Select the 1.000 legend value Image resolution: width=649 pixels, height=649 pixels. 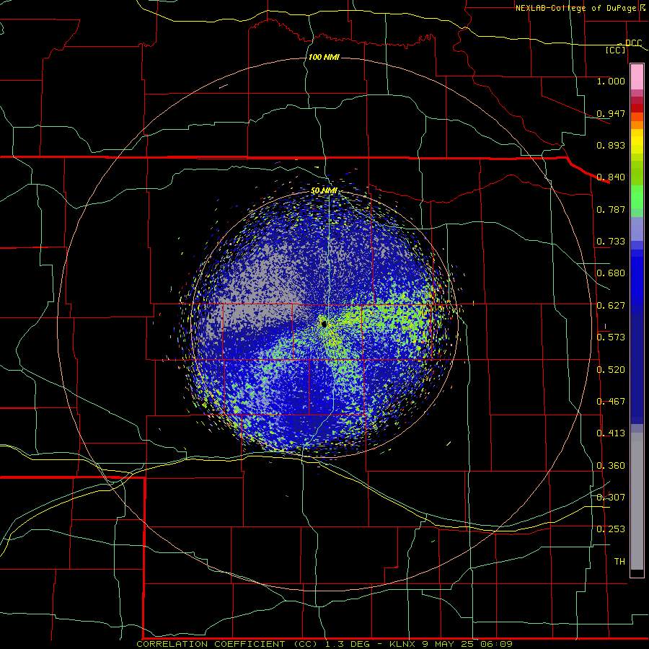(x=611, y=81)
